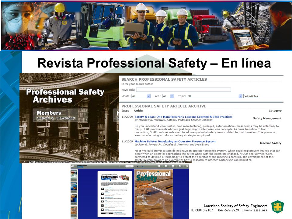
Task: Click the Issue column header
Action: 125,111
